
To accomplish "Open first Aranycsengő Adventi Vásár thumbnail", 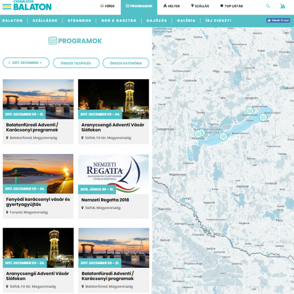I will coord(113,99).
